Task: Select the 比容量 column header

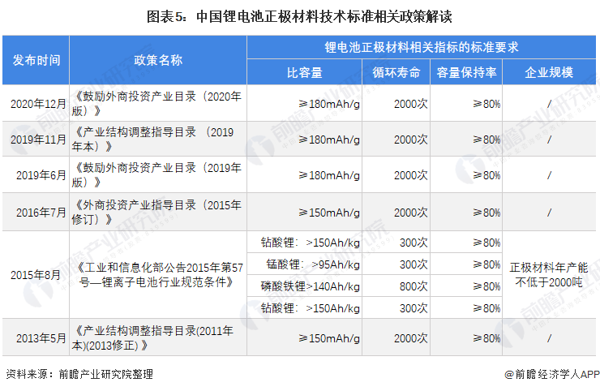Action: point(305,72)
